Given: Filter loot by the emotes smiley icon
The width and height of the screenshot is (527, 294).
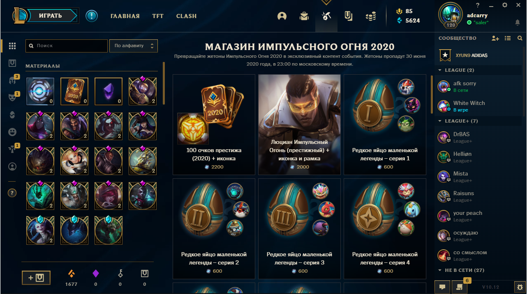Looking at the screenshot, I should (x=12, y=132).
